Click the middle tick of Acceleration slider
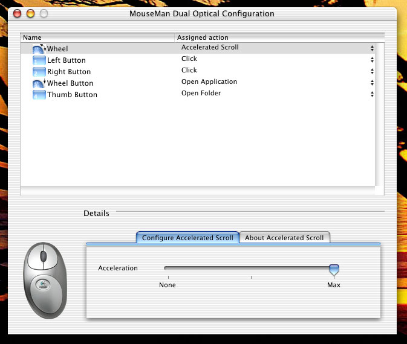This screenshot has height=344, width=407. point(251,277)
